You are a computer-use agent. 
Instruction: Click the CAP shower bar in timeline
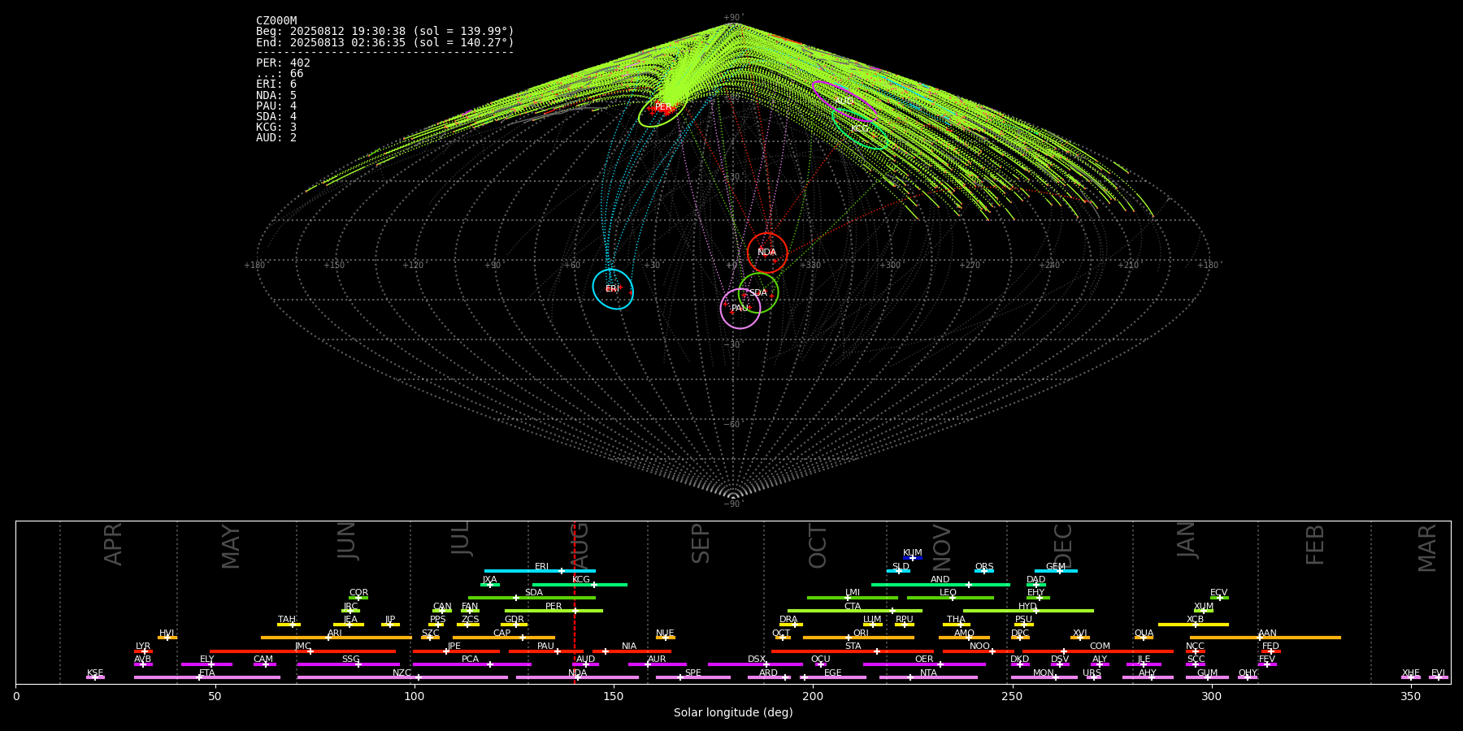504,638
